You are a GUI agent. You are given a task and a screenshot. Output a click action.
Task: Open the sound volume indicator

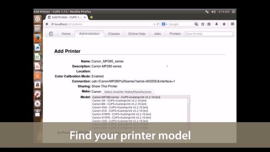coord(213,12)
